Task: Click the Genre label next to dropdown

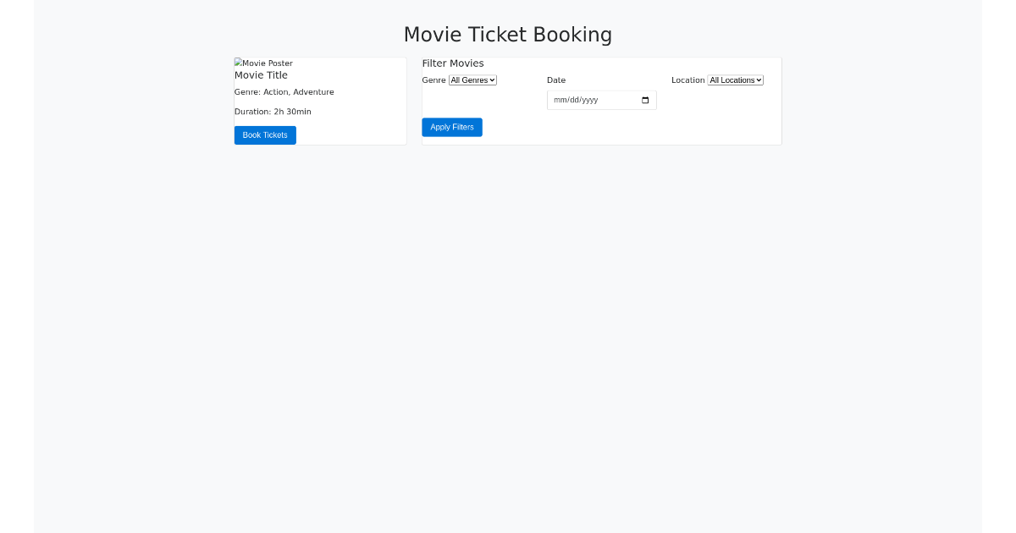Action: 433,80
